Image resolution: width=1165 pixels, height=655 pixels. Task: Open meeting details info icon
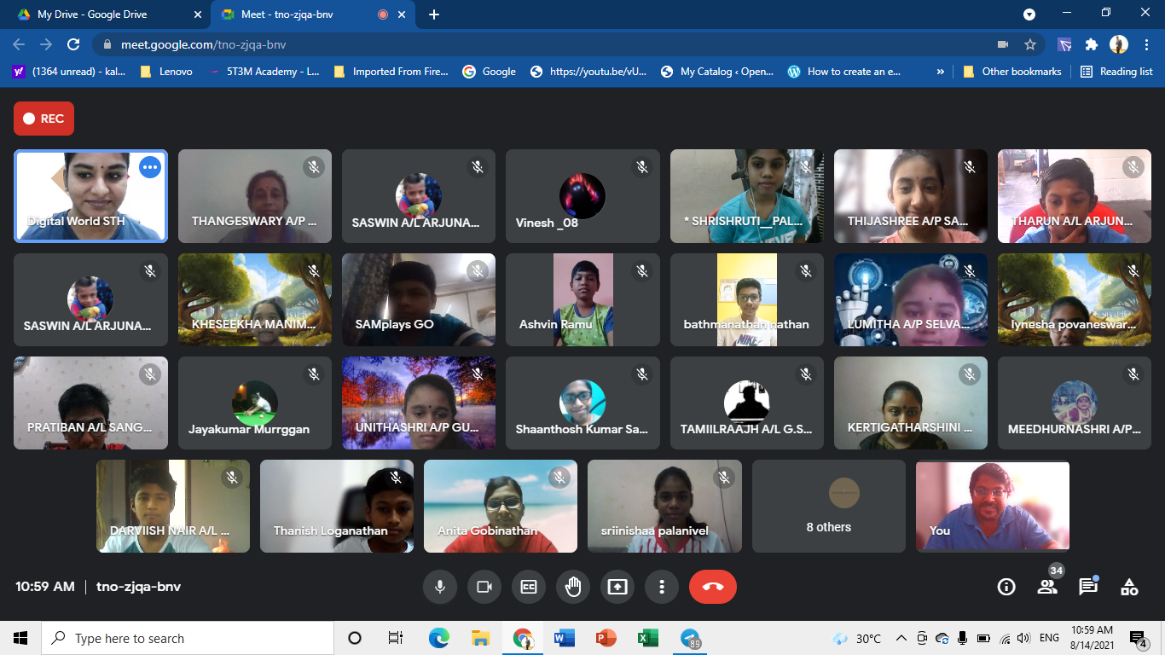1006,587
